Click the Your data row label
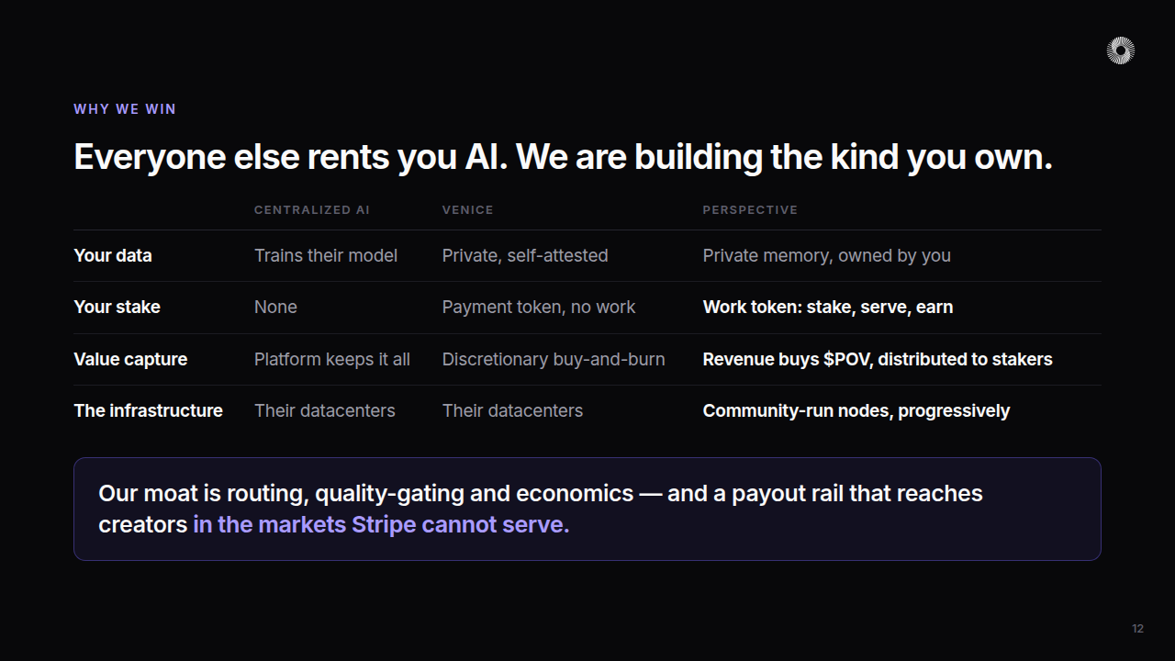This screenshot has height=661, width=1175. [x=113, y=256]
